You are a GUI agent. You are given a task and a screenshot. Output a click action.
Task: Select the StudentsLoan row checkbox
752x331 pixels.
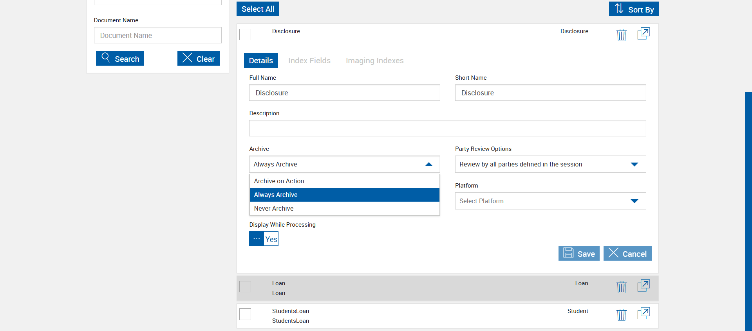click(x=245, y=314)
